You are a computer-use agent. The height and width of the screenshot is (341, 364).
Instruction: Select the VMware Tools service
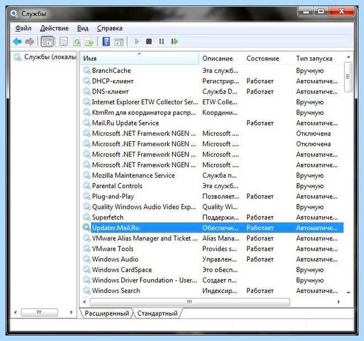coord(213,248)
